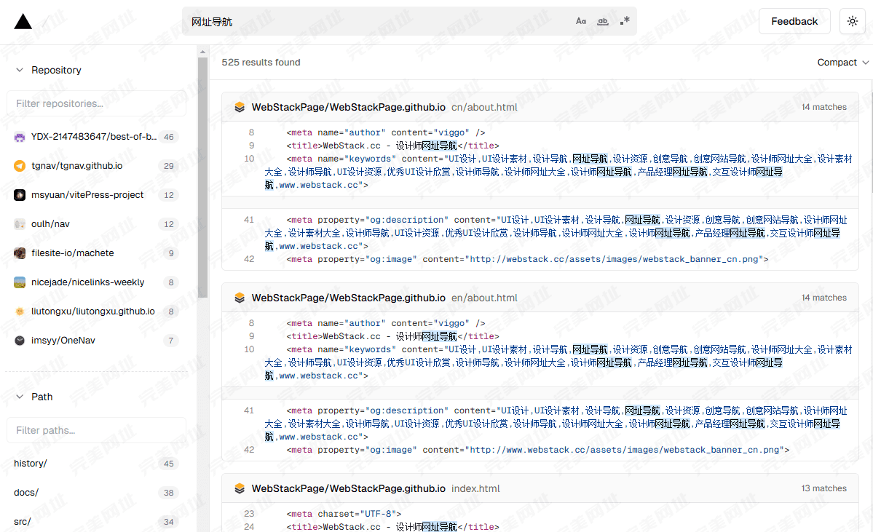Toggle regular expression search option
Viewport: 873px width, 532px height.
click(x=625, y=21)
